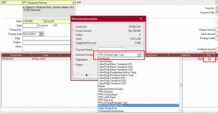Click the Discount Amount input field

(111, 50)
